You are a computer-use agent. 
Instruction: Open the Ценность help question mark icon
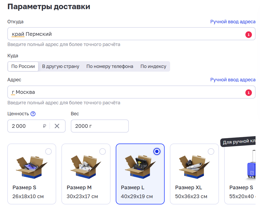coord(32,114)
